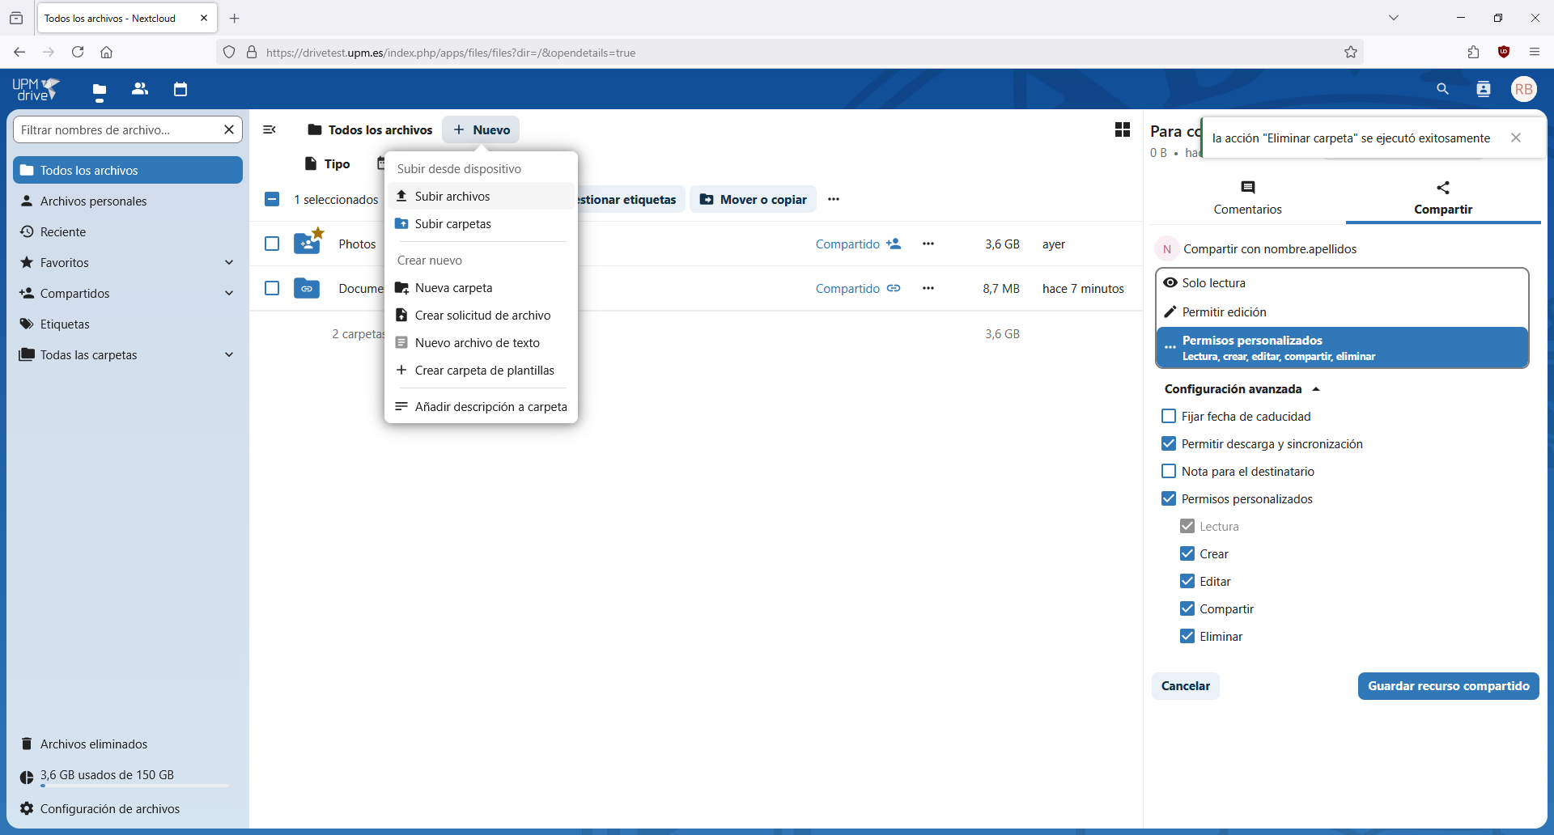1554x835 pixels.
Task: Collapse Configuración avanzada section
Action: (x=1242, y=388)
